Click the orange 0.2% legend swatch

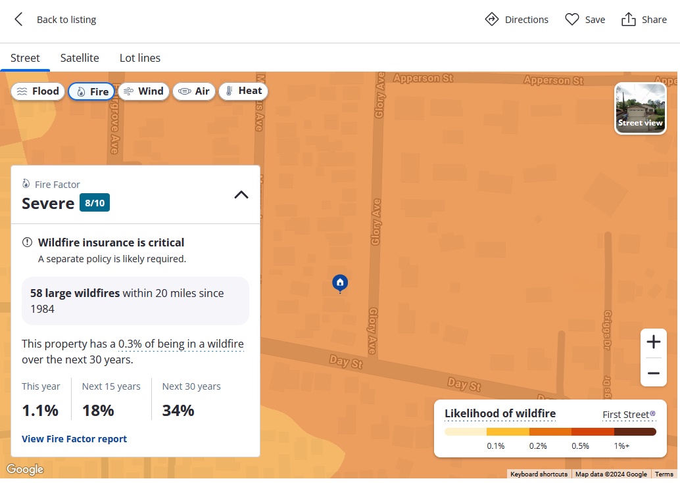pos(550,432)
